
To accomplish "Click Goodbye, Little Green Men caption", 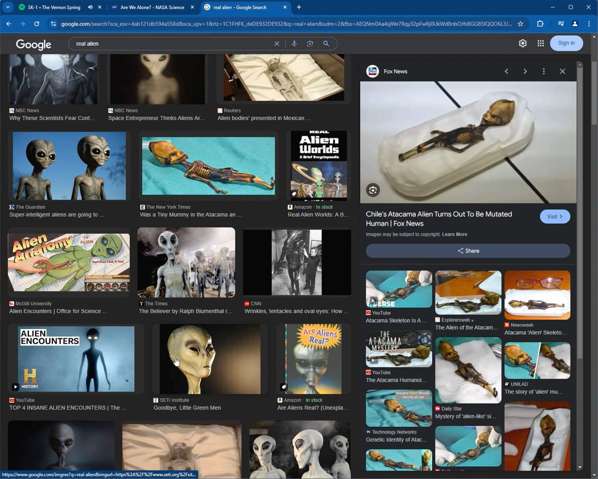I will (187, 408).
